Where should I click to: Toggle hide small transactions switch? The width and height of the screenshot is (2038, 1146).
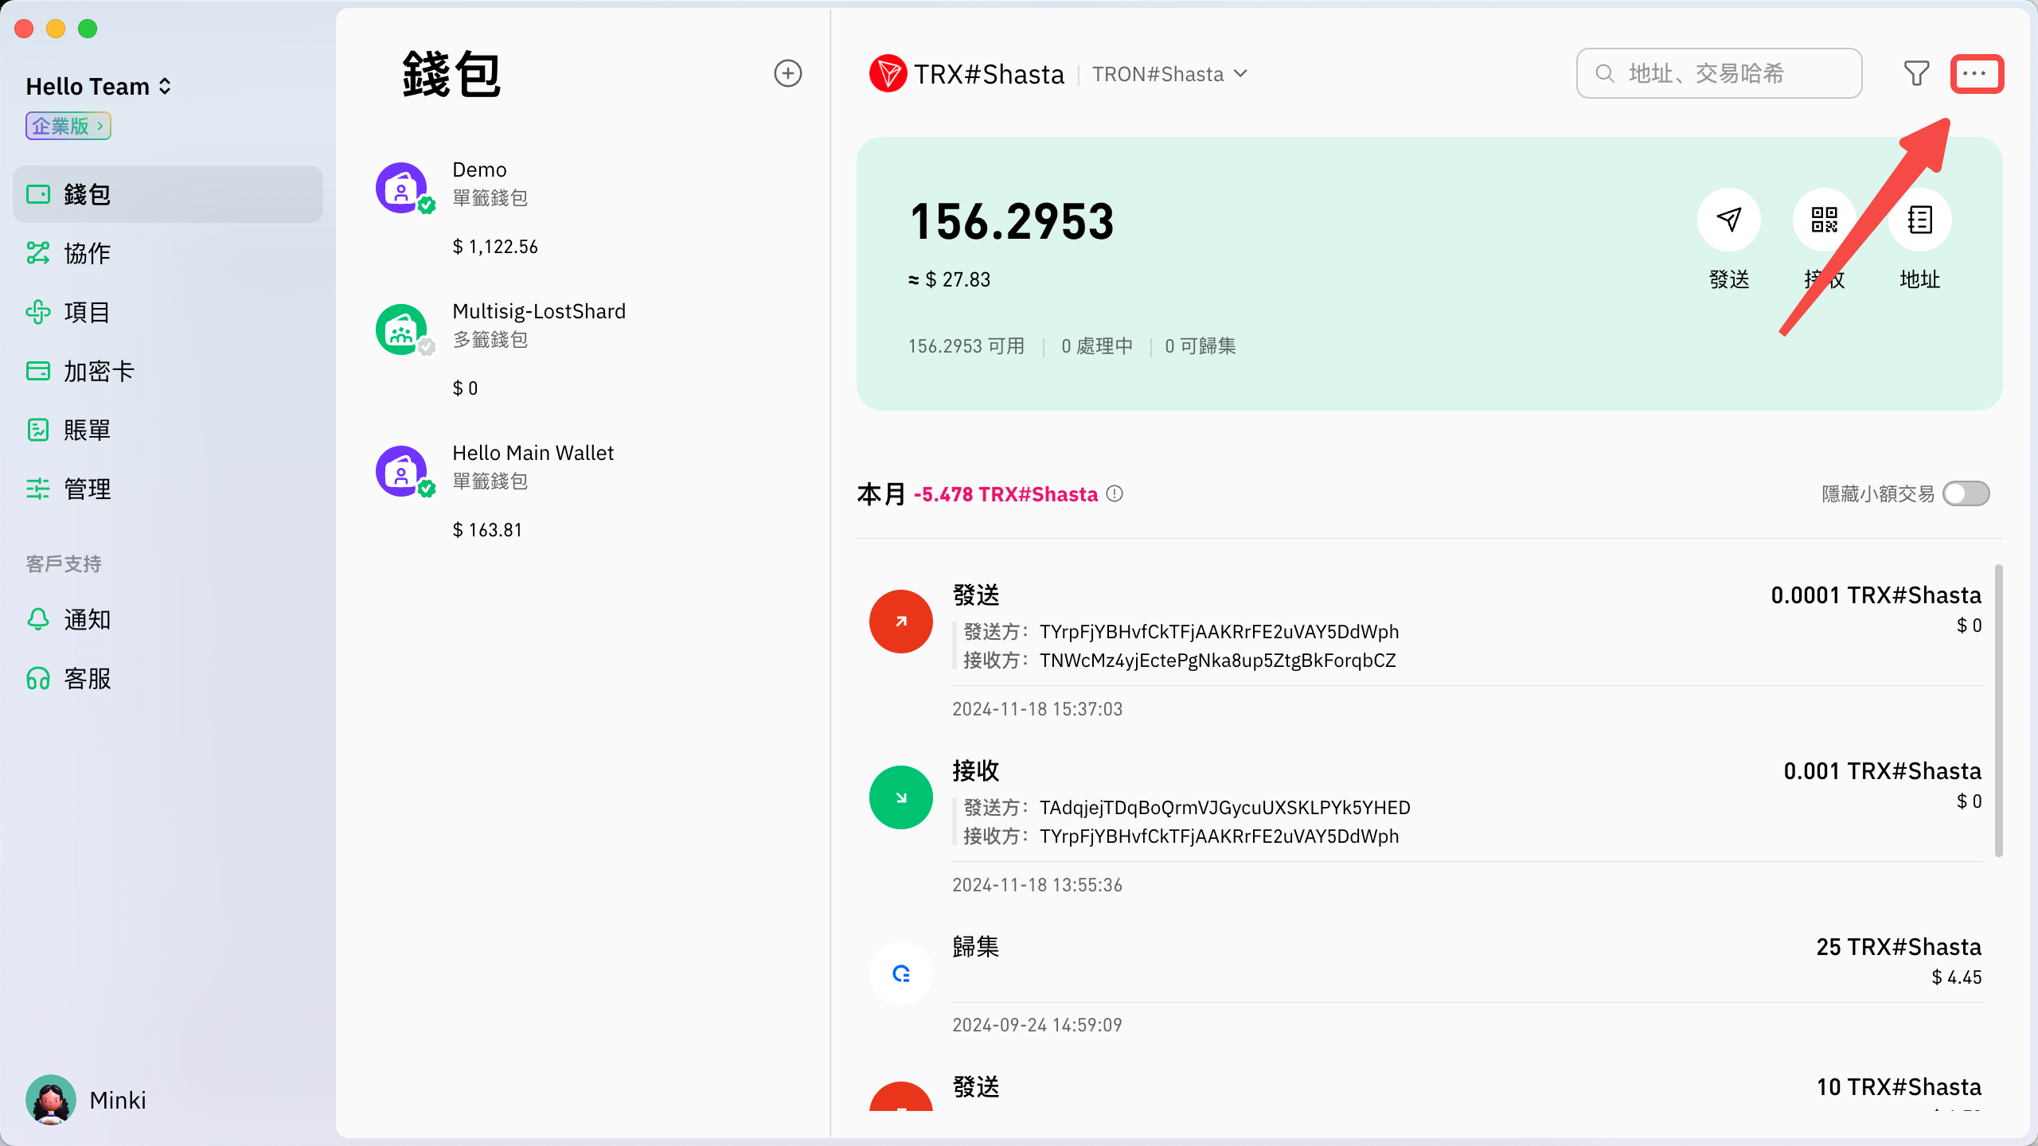click(x=1966, y=494)
